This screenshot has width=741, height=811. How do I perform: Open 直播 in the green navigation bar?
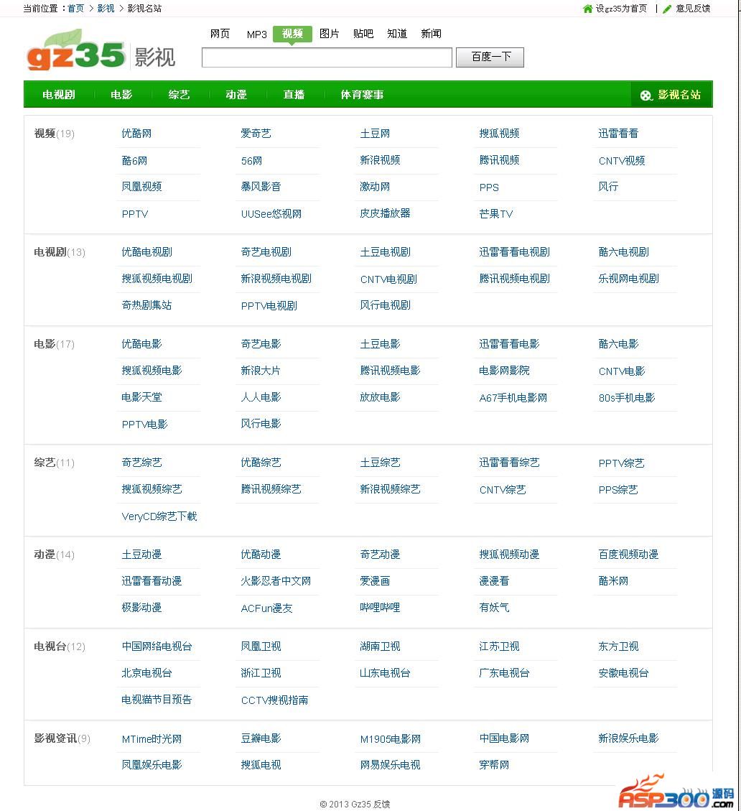[x=294, y=95]
